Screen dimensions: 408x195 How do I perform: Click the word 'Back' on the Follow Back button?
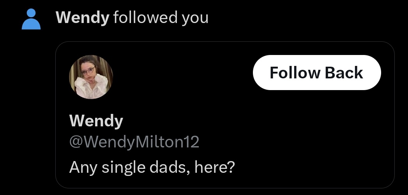coord(344,73)
